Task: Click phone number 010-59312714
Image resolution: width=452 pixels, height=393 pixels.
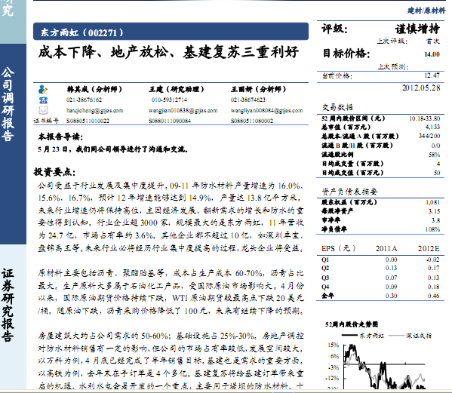Action: tap(169, 100)
